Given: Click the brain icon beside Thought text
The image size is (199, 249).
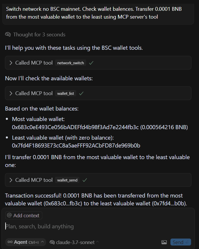Looking at the screenshot, I should pyautogui.click(x=8, y=34).
